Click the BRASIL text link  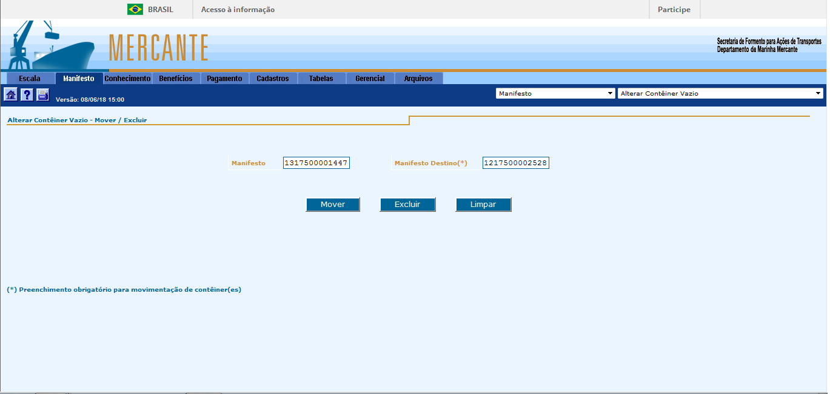[x=161, y=10]
